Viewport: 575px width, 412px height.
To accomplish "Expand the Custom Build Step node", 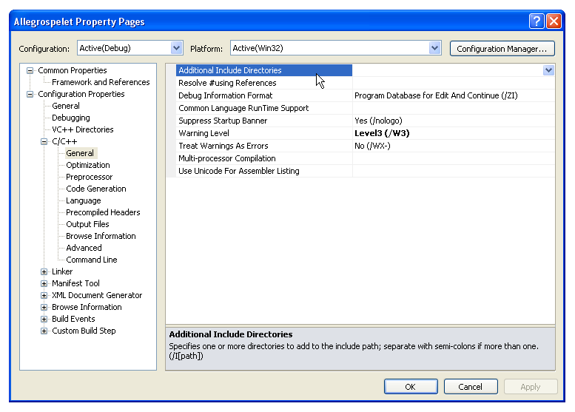I will (x=44, y=331).
